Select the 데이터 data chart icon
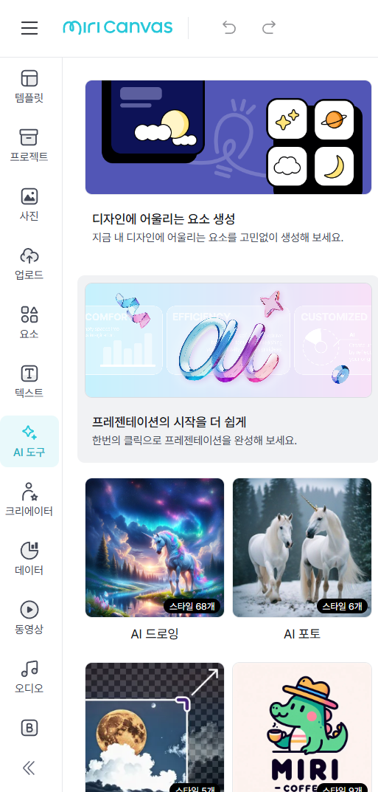Image resolution: width=378 pixels, height=792 pixels. [29, 559]
